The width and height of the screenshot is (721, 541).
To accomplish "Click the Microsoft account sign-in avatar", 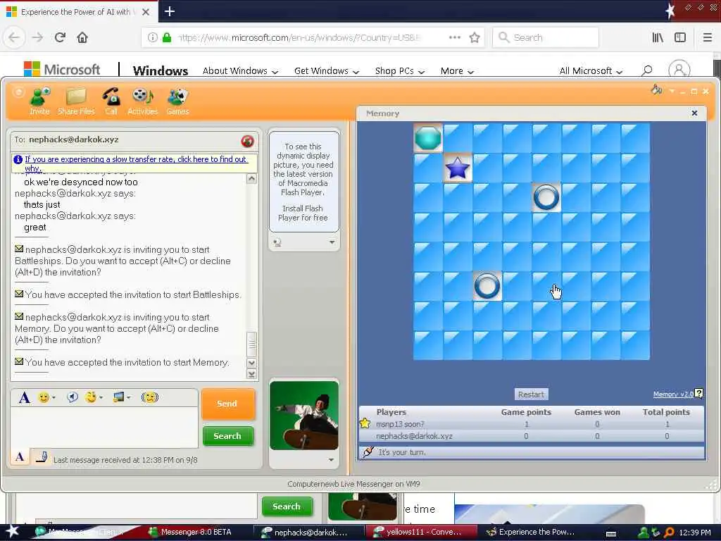I will [x=679, y=70].
